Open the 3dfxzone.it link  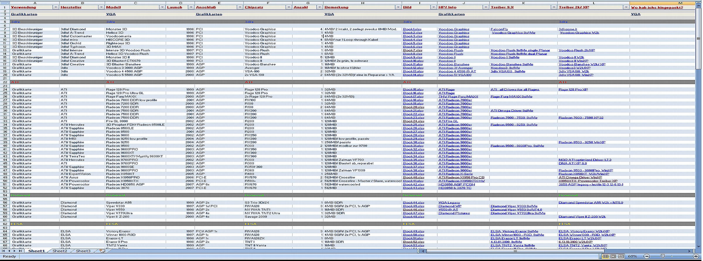568,29
